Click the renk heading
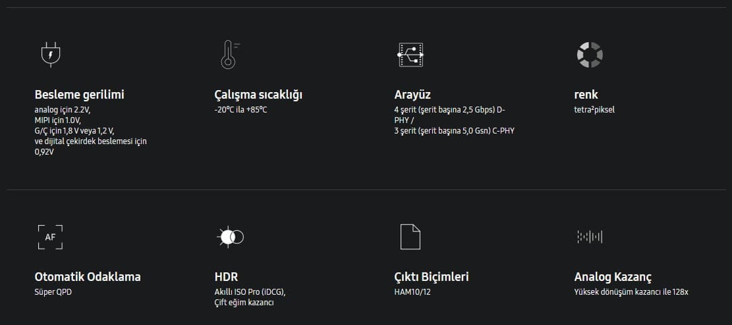This screenshot has width=732, height=325. point(586,95)
